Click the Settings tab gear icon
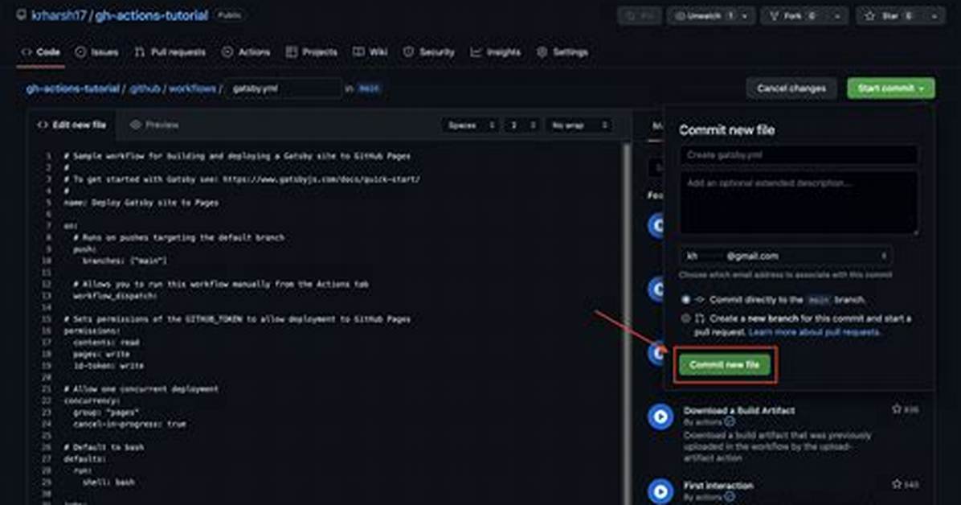 [x=542, y=52]
